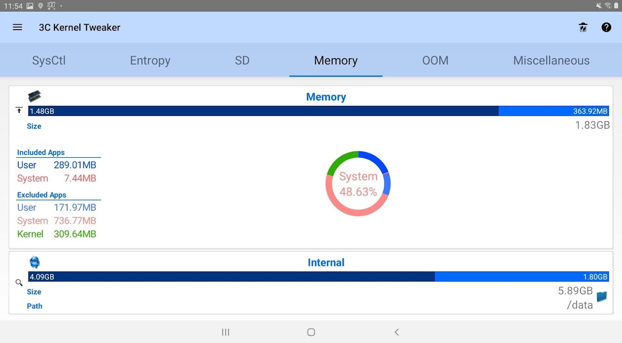Tap the Internal card title

[x=326, y=262]
